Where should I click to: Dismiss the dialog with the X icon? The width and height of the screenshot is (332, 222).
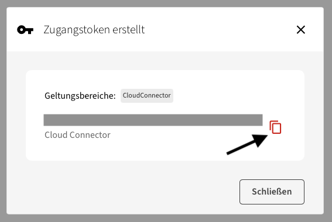coord(300,30)
